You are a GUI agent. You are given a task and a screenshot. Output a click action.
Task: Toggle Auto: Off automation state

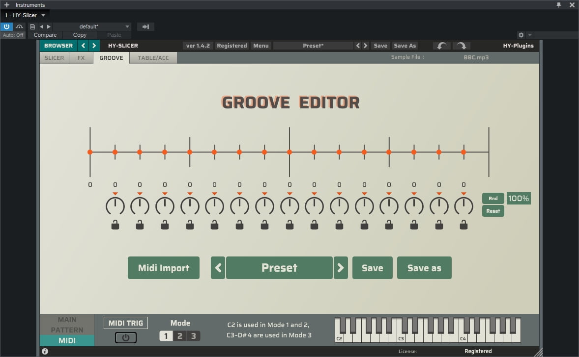(13, 35)
